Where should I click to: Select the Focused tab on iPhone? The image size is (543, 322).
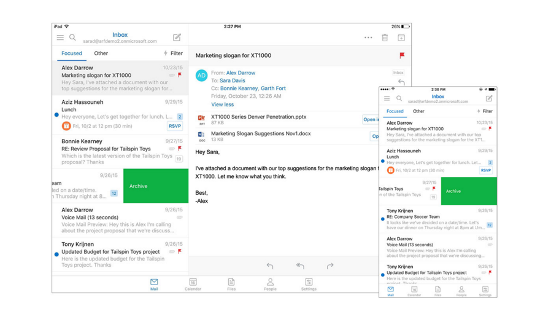point(395,111)
